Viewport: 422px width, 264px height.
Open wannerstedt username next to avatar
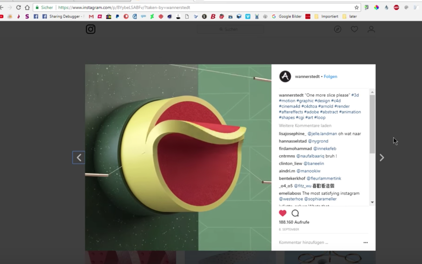(307, 76)
